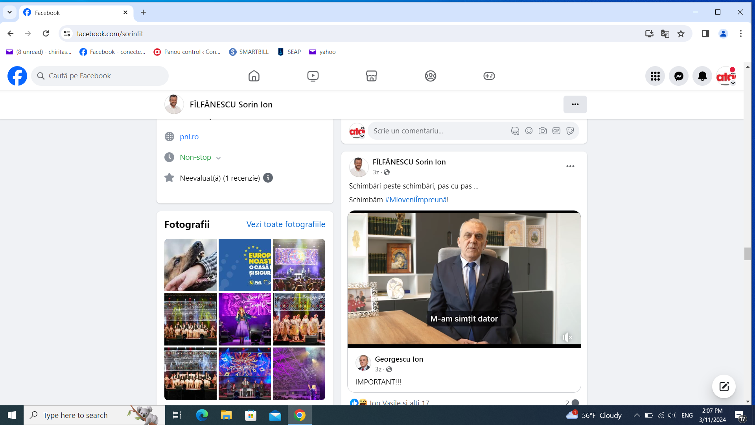Screen dimensions: 755x425
Task: Go to Facebook Home tab
Action: point(254,76)
